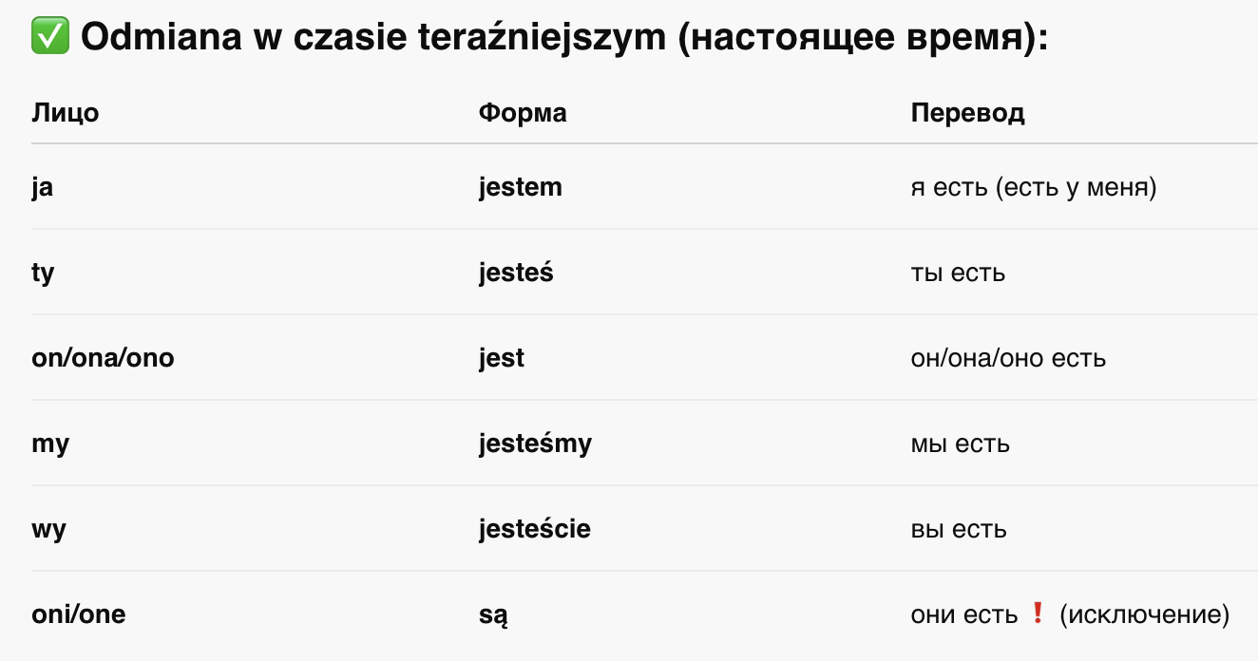Click the heading 'Odmiana w czasie teraźniejszym'
The image size is (1258, 661).
point(374,38)
